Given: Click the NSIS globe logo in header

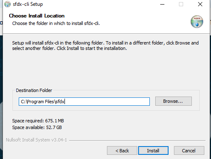Looking at the screenshot, I should coord(197,22).
